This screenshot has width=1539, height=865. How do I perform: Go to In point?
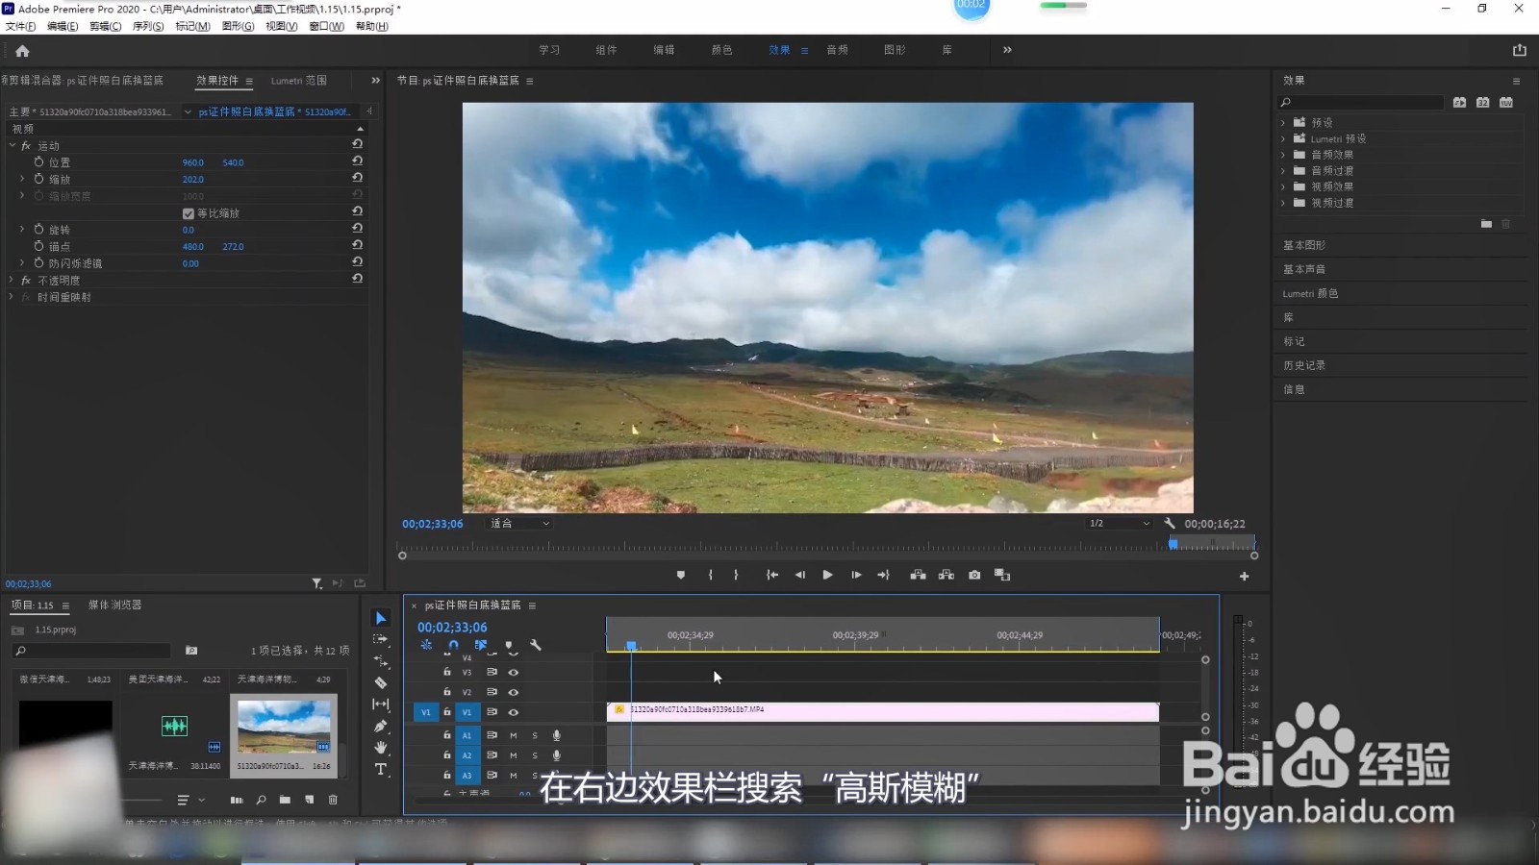pyautogui.click(x=771, y=575)
